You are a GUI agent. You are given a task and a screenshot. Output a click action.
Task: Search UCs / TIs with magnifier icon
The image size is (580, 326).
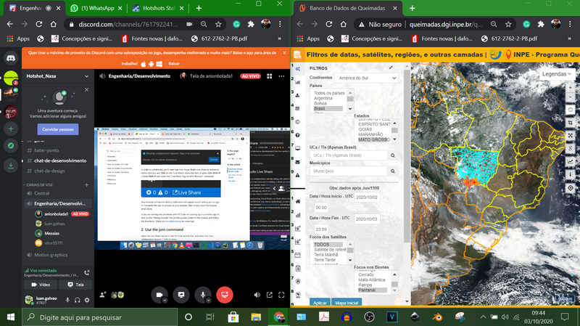[393, 155]
